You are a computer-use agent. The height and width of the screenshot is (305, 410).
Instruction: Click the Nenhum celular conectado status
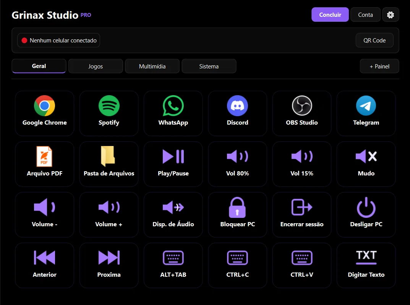58,40
